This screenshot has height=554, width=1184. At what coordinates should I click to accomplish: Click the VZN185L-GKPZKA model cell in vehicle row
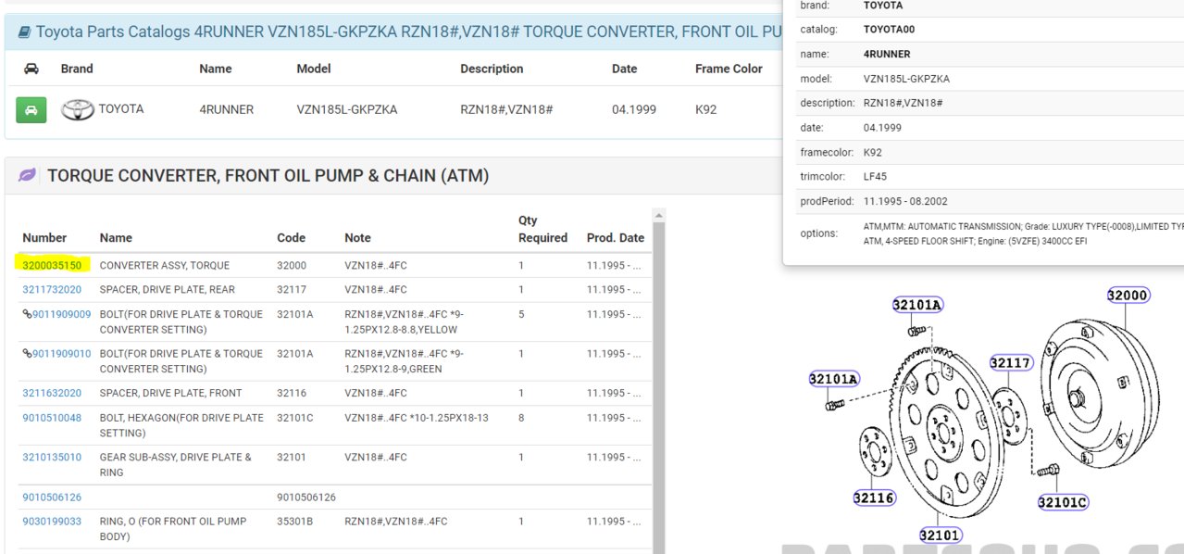[x=347, y=109]
